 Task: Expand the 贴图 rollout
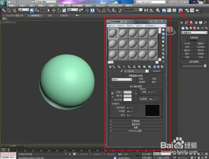[x=136, y=127]
